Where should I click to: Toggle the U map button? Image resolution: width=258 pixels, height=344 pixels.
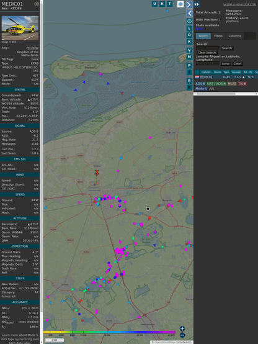[154, 4]
